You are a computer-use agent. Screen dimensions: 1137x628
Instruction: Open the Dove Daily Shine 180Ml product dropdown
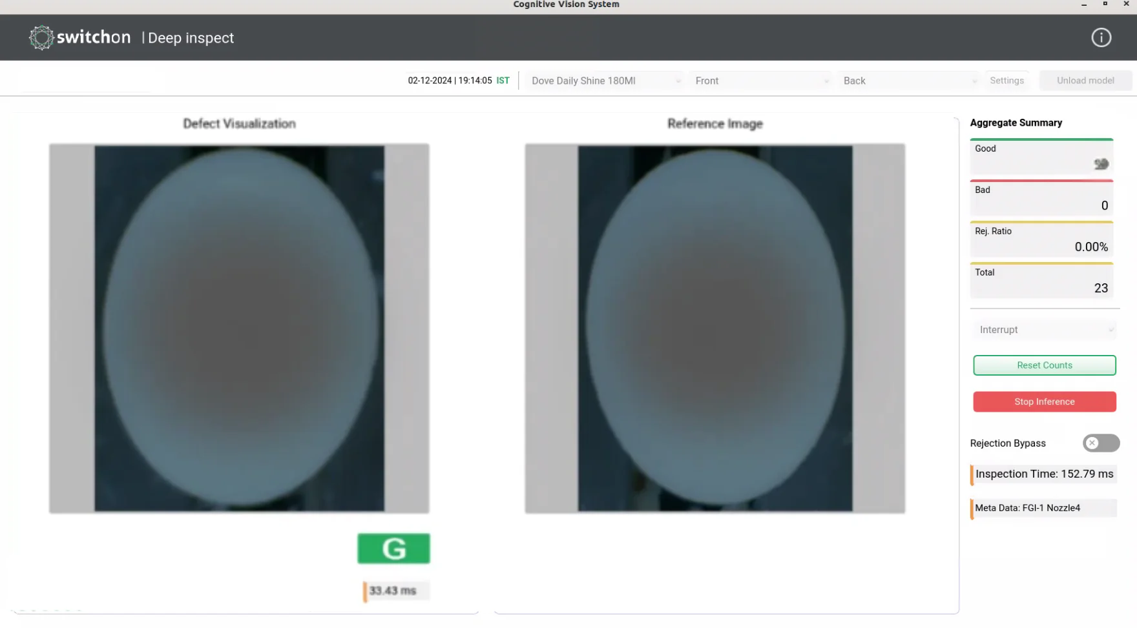coord(603,80)
